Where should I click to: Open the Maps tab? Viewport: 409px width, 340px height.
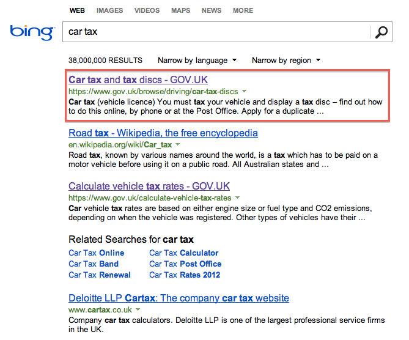(x=180, y=10)
